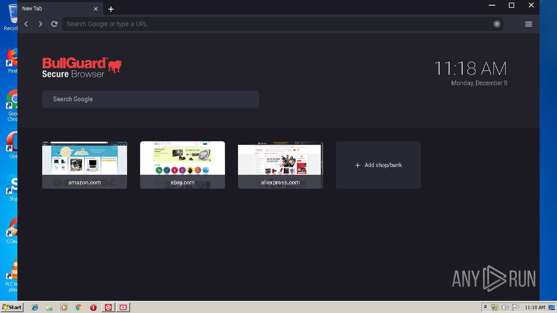
Task: Click the BullGuard Secure Browser logo
Action: click(x=82, y=68)
